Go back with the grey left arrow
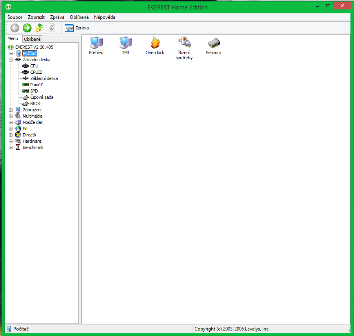 (15, 28)
